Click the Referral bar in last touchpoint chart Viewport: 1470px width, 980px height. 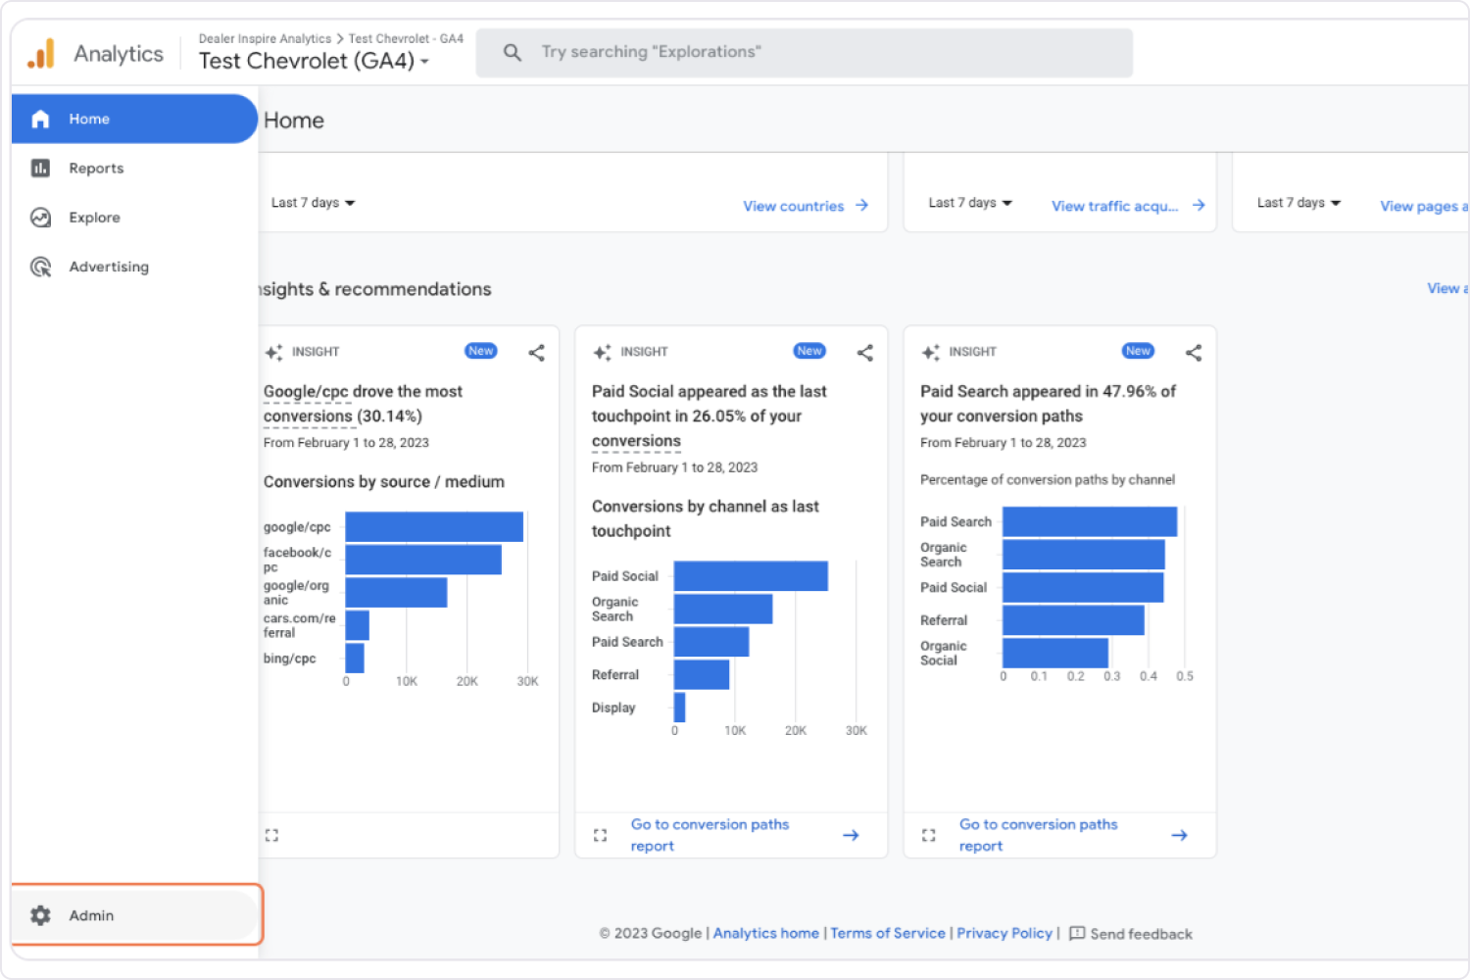coord(702,674)
